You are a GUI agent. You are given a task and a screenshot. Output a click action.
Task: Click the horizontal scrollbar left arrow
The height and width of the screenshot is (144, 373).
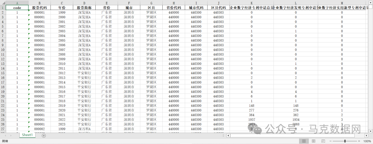click(x=228, y=135)
